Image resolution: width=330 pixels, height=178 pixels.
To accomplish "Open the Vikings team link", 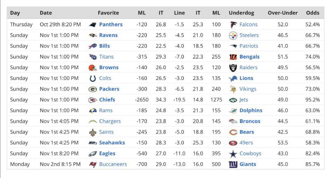I will click(248, 89).
